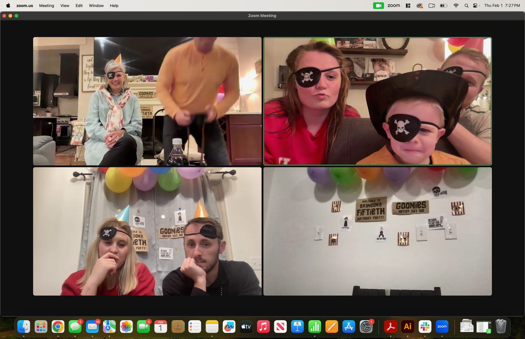Open Spotlight search magnifier icon
The width and height of the screenshot is (525, 339).
click(x=466, y=6)
